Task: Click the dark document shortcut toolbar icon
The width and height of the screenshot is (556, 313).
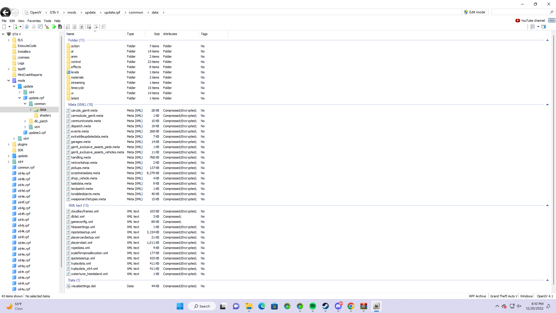Action: 60,27
